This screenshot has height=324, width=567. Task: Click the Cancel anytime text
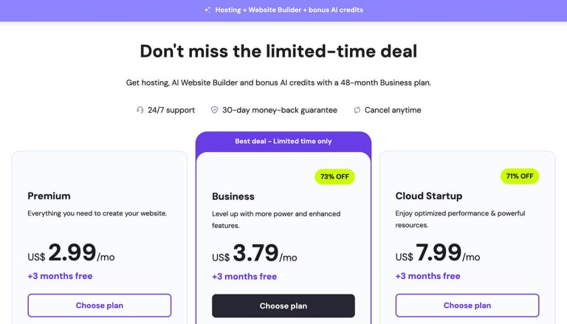coord(393,110)
